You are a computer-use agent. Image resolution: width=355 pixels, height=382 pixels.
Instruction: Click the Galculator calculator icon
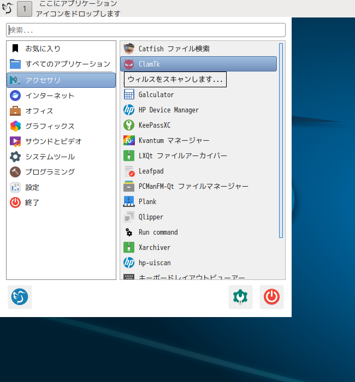point(129,94)
